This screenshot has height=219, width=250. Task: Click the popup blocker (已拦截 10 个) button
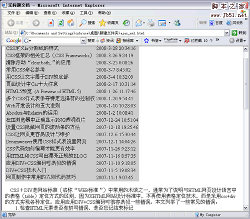point(198,40)
